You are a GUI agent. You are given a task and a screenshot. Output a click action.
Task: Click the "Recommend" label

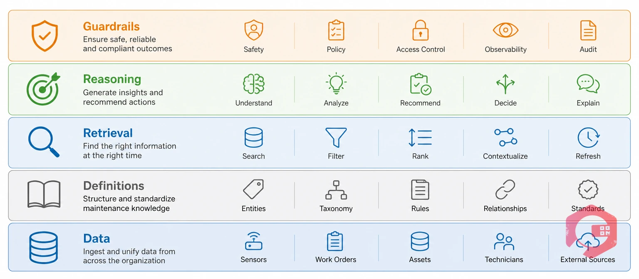[420, 103]
